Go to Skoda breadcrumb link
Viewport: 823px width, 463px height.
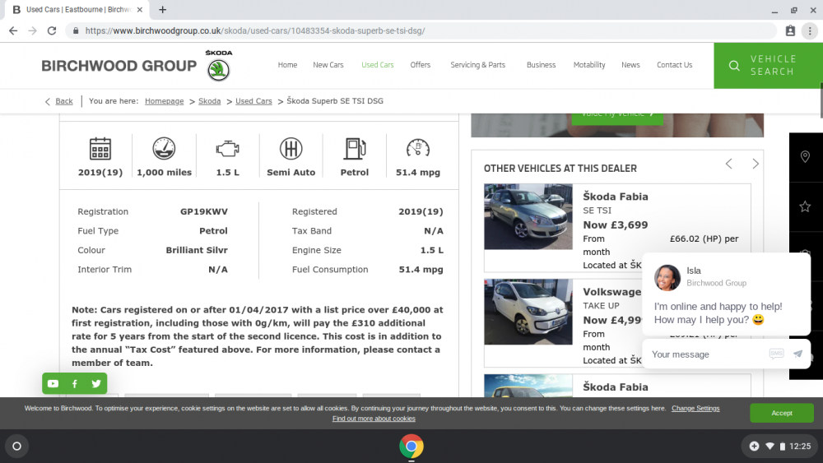tap(209, 101)
